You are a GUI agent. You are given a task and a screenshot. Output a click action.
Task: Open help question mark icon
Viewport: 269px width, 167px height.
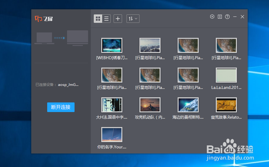[227, 17]
